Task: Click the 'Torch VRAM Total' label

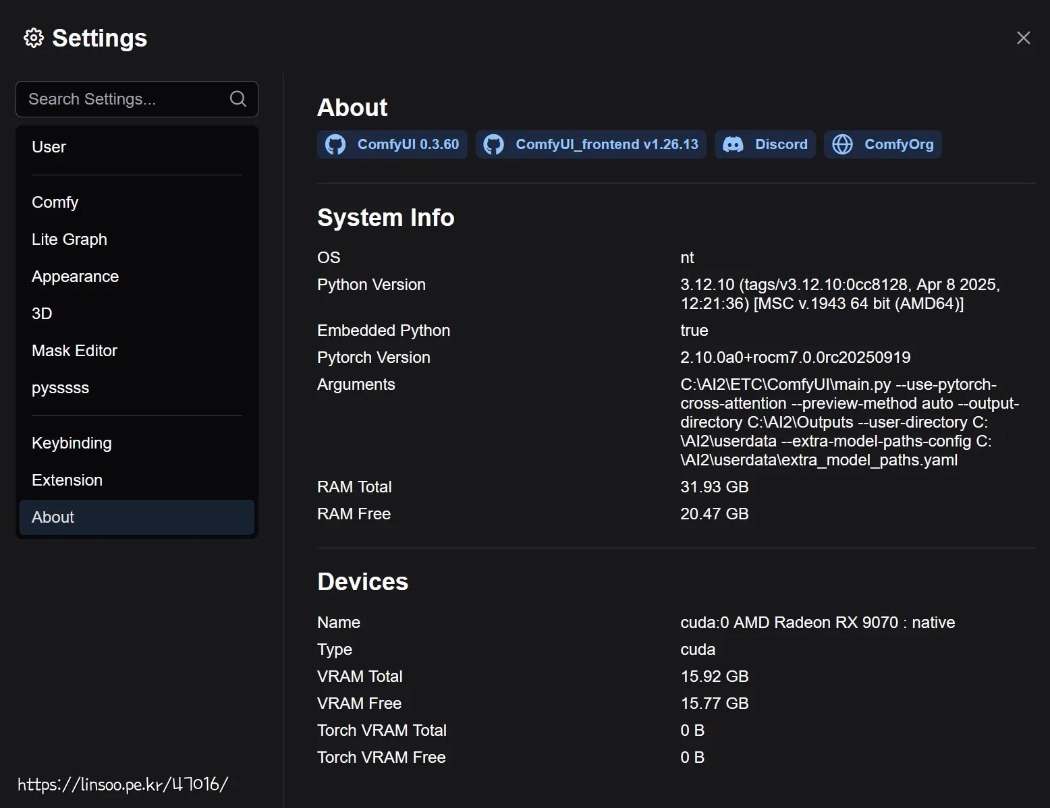Action: click(382, 730)
